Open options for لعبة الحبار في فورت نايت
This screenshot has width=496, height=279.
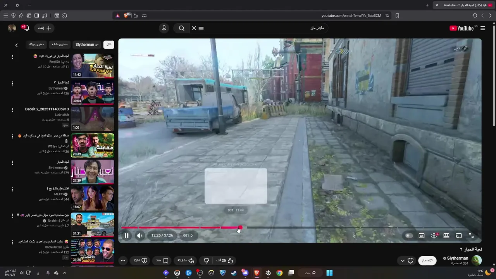(x=12, y=57)
